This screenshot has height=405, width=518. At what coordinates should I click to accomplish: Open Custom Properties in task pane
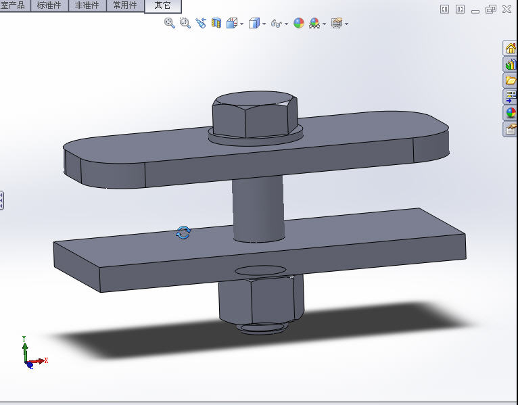tap(511, 129)
